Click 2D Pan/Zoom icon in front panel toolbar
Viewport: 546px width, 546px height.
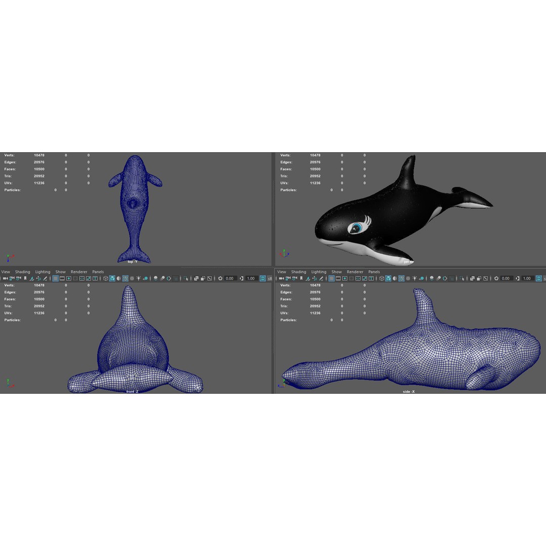38,279
